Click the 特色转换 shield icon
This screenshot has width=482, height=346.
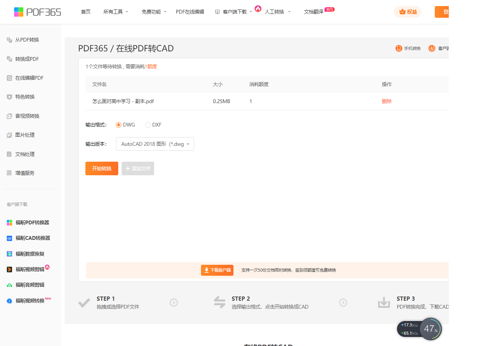(9, 97)
